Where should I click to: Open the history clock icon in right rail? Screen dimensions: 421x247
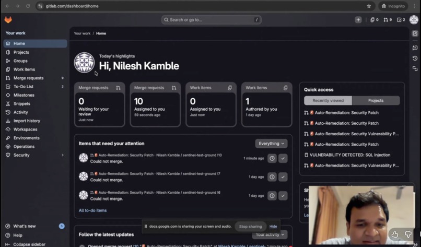[x=415, y=58]
